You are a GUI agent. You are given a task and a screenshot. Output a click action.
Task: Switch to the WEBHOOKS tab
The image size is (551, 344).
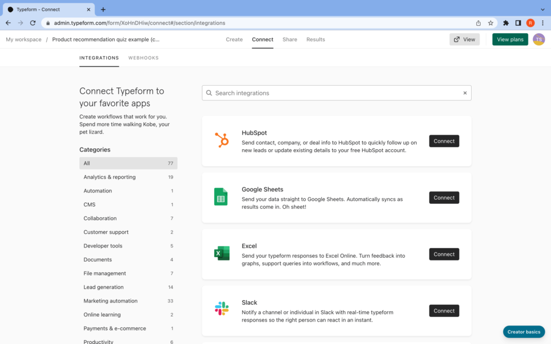pyautogui.click(x=143, y=58)
